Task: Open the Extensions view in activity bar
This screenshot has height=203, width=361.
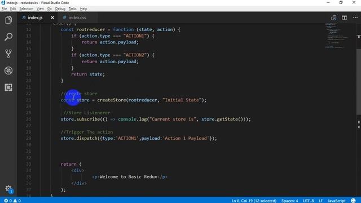Action: [8, 87]
